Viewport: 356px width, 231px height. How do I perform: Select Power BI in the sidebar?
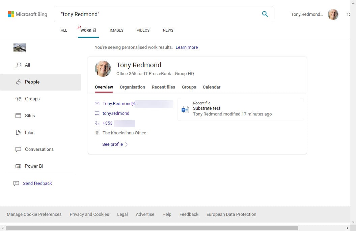pos(40,166)
